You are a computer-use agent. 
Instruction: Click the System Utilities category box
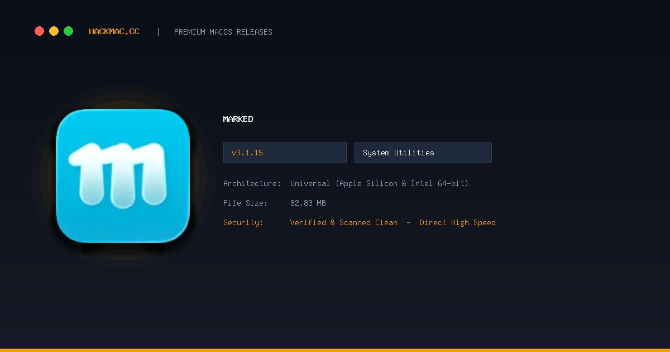423,153
